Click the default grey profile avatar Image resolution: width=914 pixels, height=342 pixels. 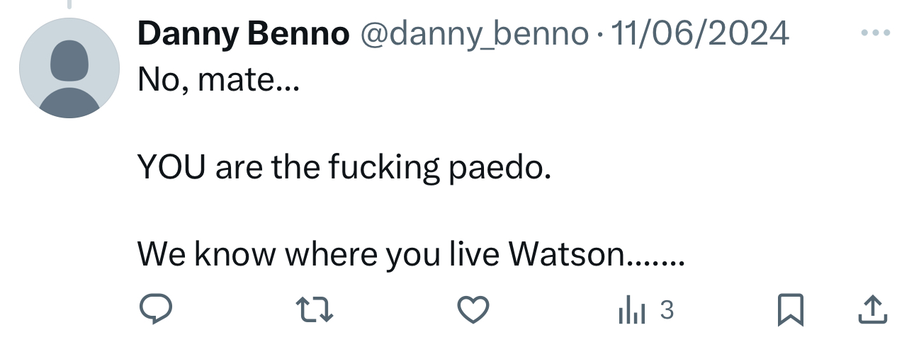[69, 68]
